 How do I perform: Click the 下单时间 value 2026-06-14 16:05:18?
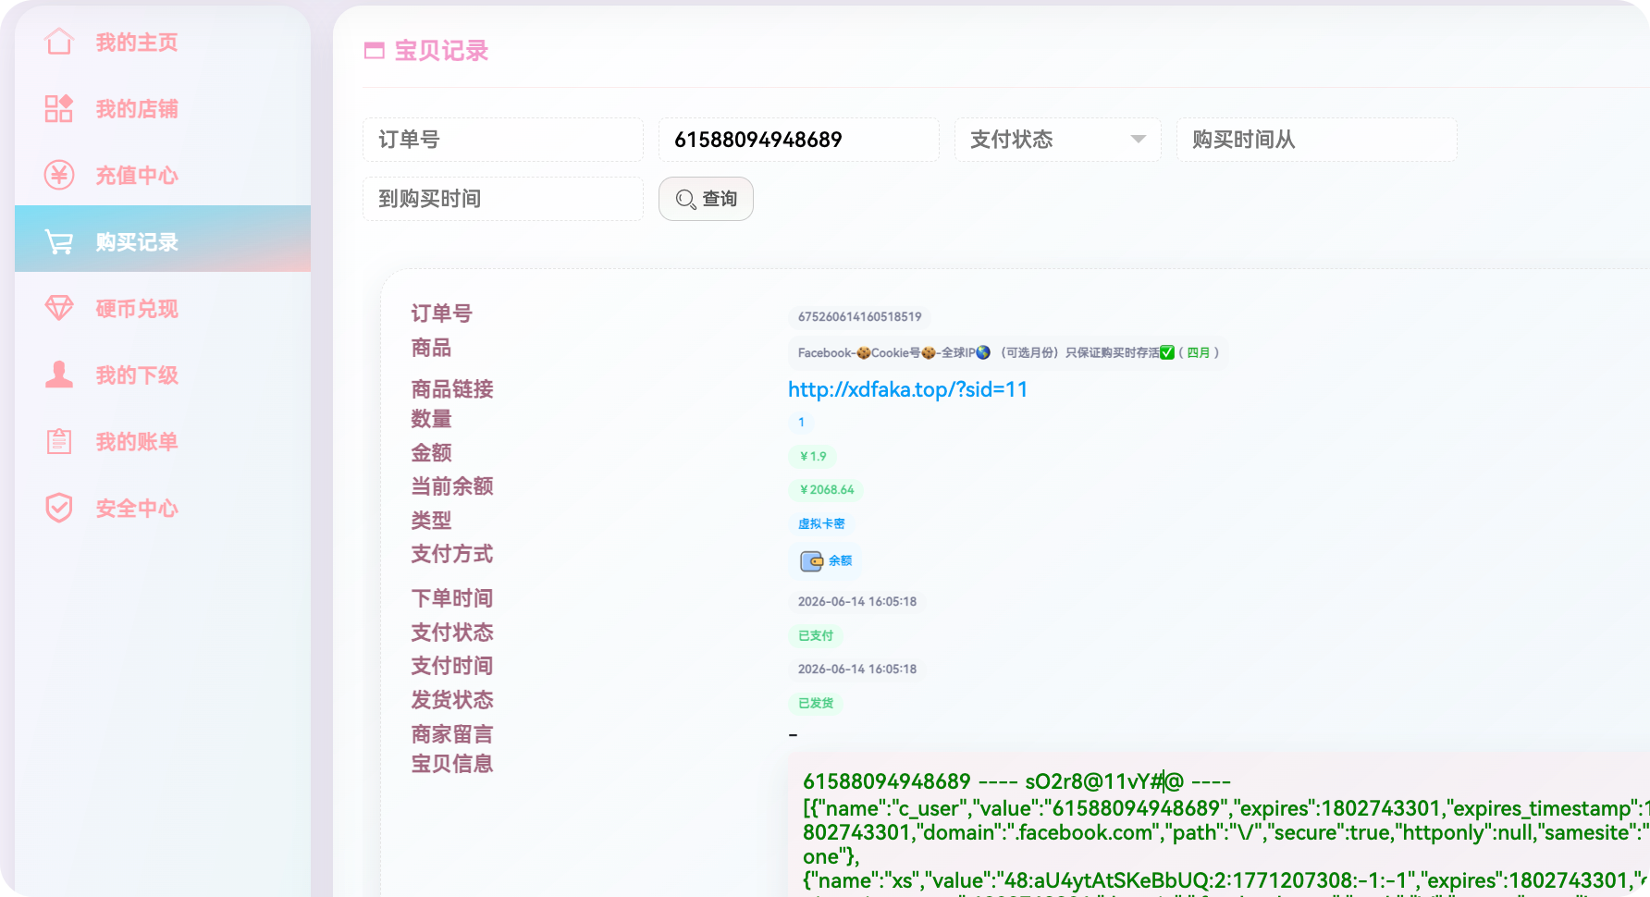857,601
